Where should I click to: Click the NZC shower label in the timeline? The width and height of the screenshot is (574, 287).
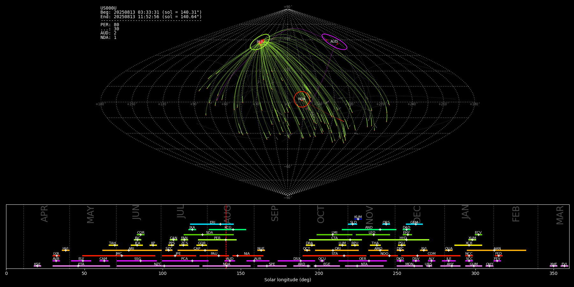(158, 264)
